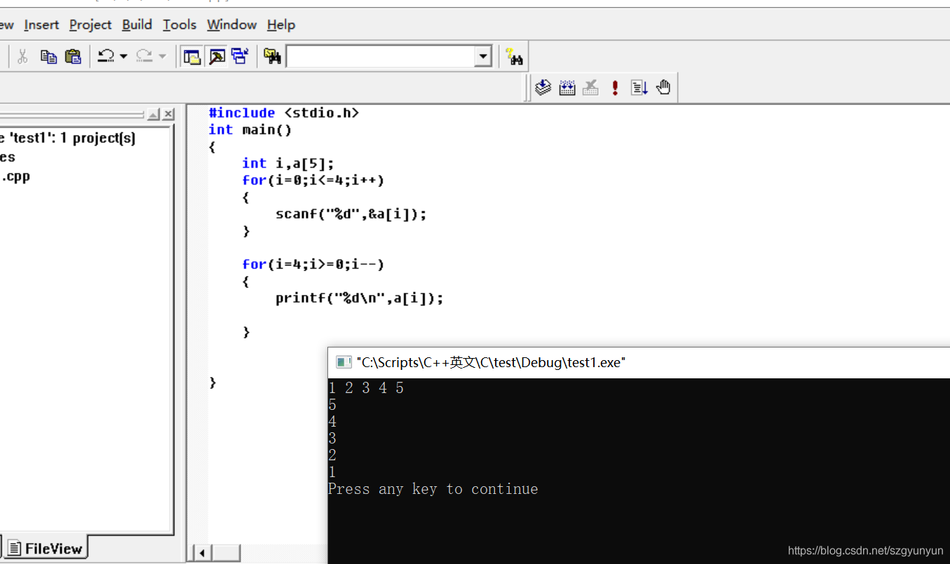Screen dimensions: 950x564
Task: Click the Undo arrow icon
Action: [x=106, y=57]
